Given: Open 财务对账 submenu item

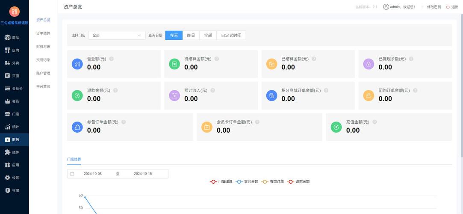Looking at the screenshot, I should pyautogui.click(x=44, y=47).
